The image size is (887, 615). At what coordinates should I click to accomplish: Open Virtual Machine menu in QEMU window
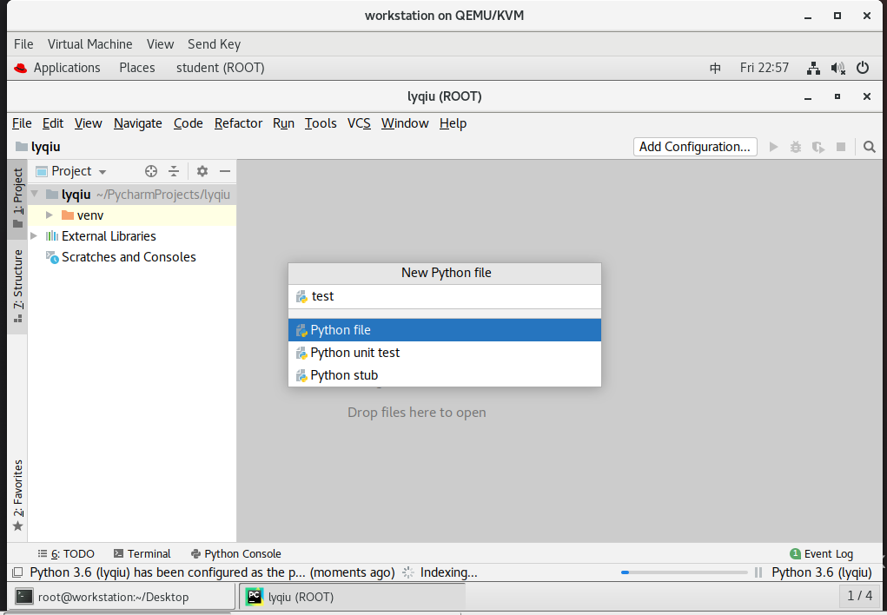(x=89, y=44)
